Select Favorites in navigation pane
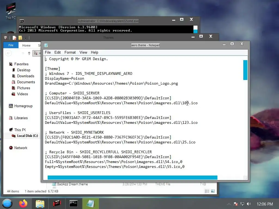Screen dimensions: 279x209 (x=21, y=64)
